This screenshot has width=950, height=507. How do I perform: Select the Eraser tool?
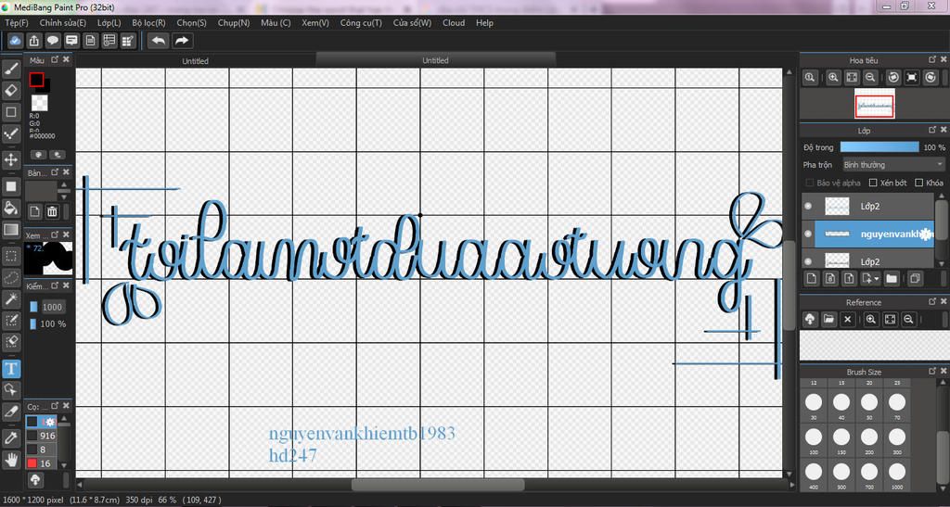pyautogui.click(x=11, y=91)
